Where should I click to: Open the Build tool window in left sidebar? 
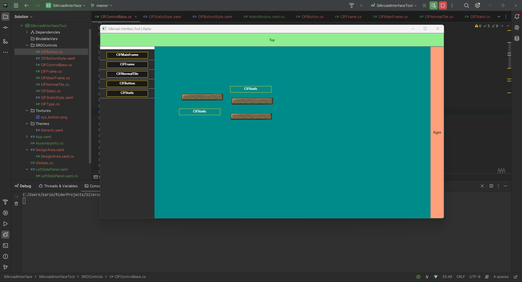point(5,202)
